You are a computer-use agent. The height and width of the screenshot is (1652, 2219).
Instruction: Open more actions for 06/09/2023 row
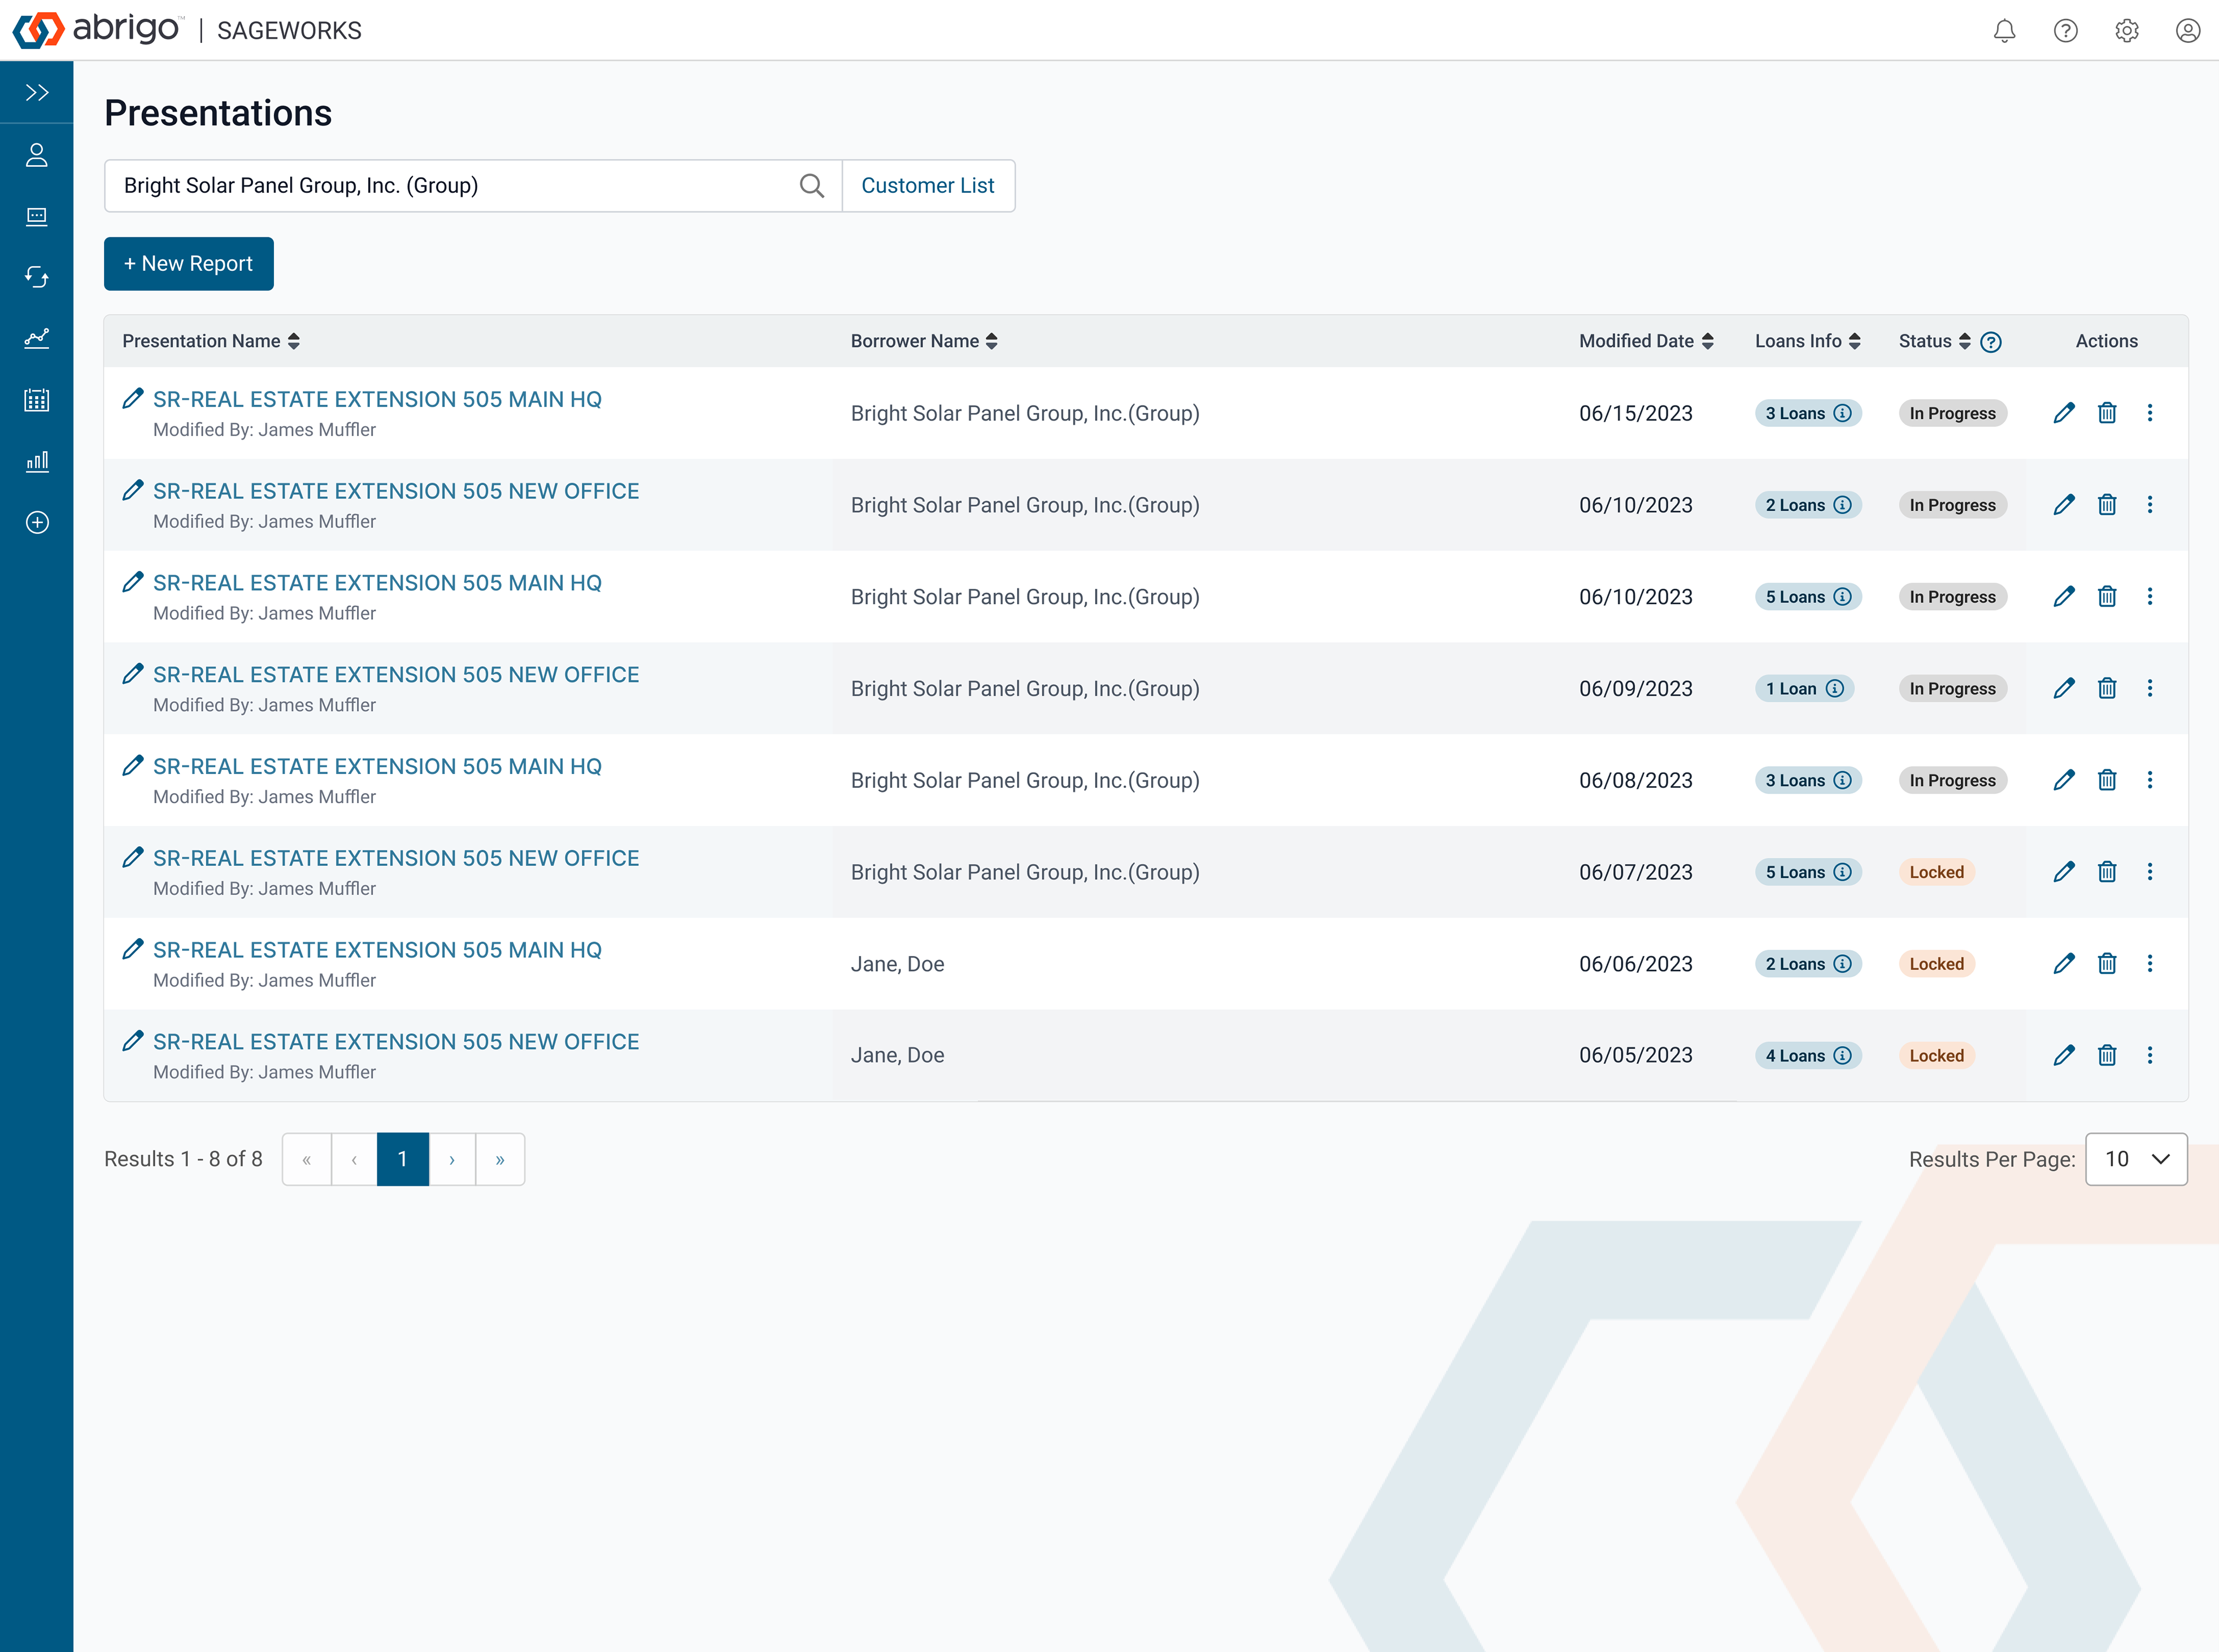click(2150, 688)
